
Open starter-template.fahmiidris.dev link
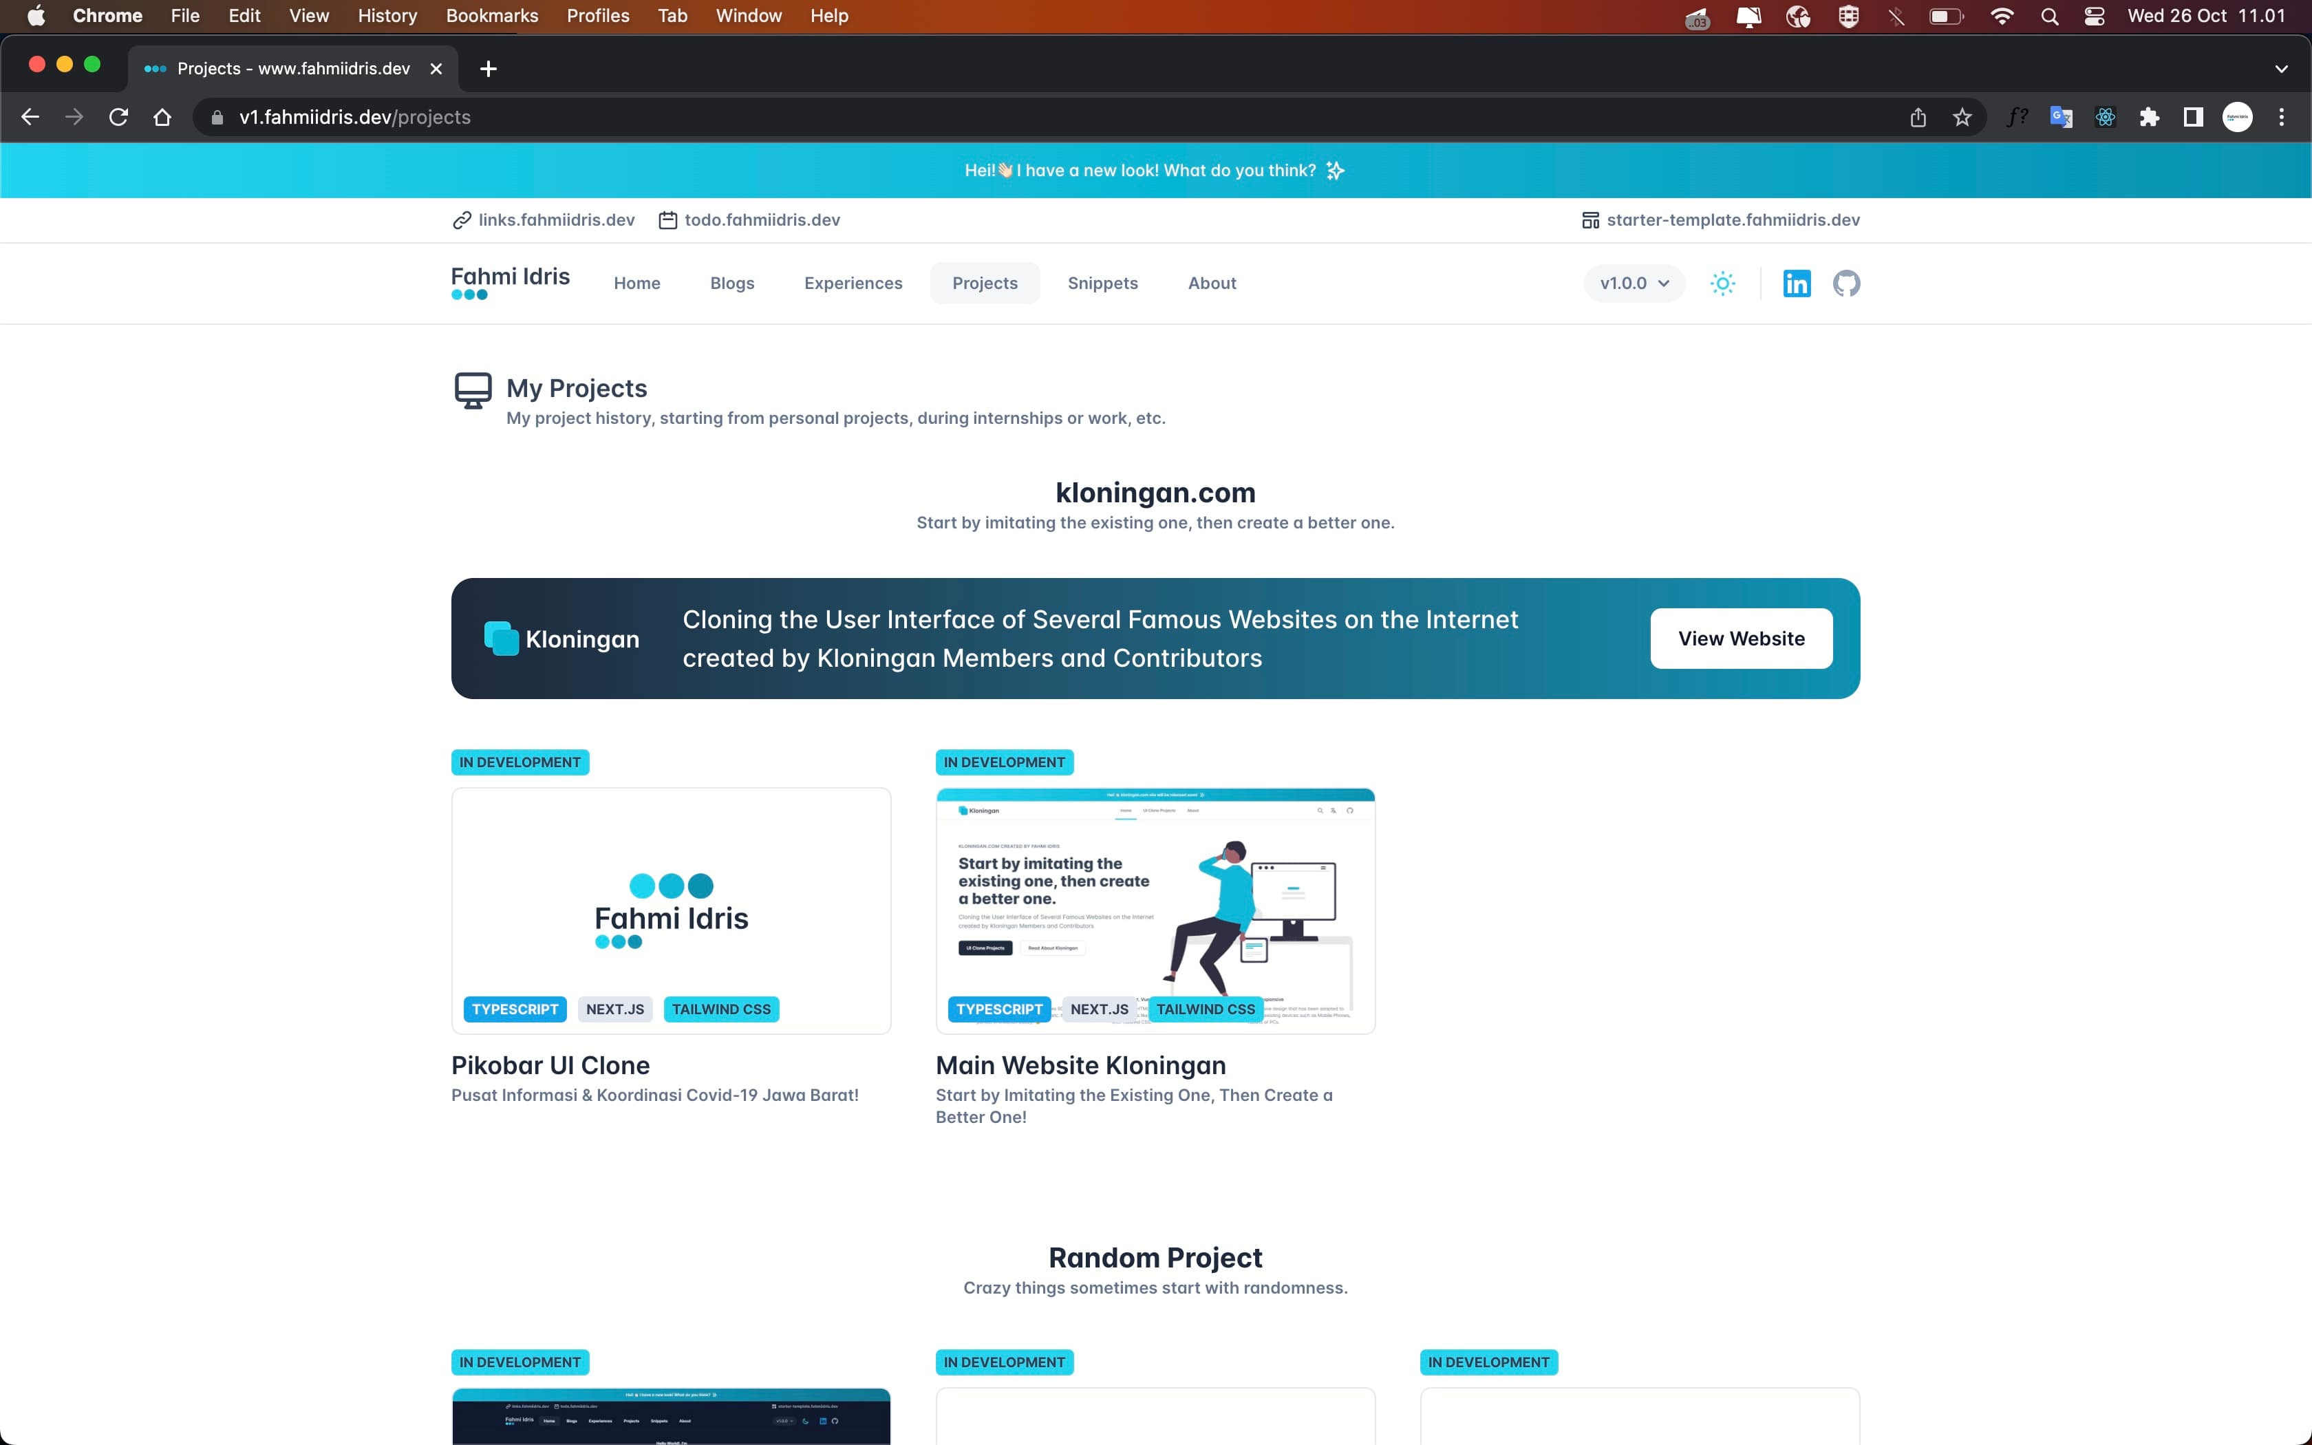point(1721,220)
